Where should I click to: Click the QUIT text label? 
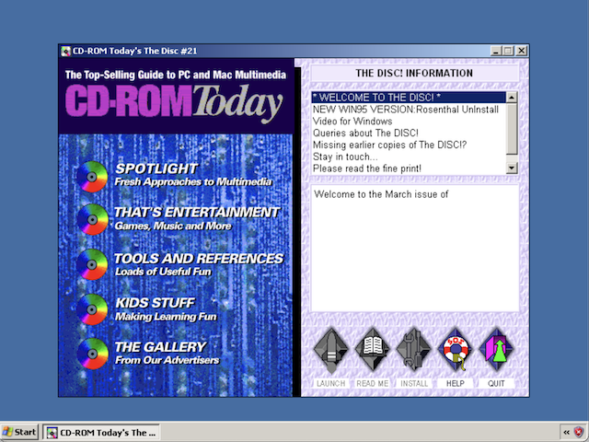pos(496,383)
